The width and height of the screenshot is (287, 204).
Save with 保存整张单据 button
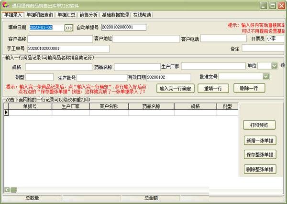260,154
